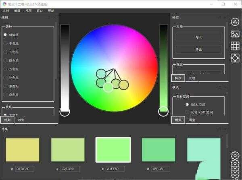Open the color wheel view icon
Viewport: 242px width, 180px height.
[x=235, y=21]
